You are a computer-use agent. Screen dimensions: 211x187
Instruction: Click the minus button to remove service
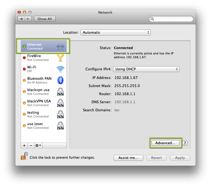(x=31, y=146)
